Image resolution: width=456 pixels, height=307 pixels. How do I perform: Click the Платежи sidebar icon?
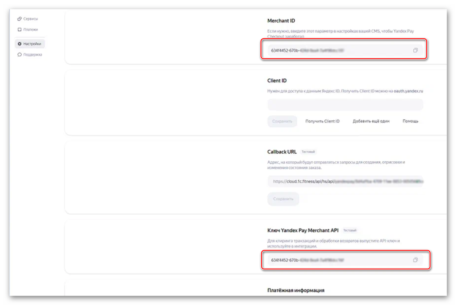19,30
